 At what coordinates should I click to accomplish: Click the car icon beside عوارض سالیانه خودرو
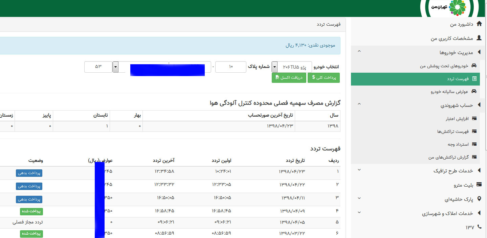coord(474,92)
